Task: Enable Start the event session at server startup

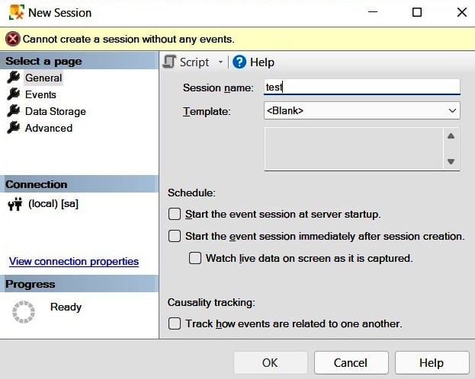Action: tap(175, 214)
